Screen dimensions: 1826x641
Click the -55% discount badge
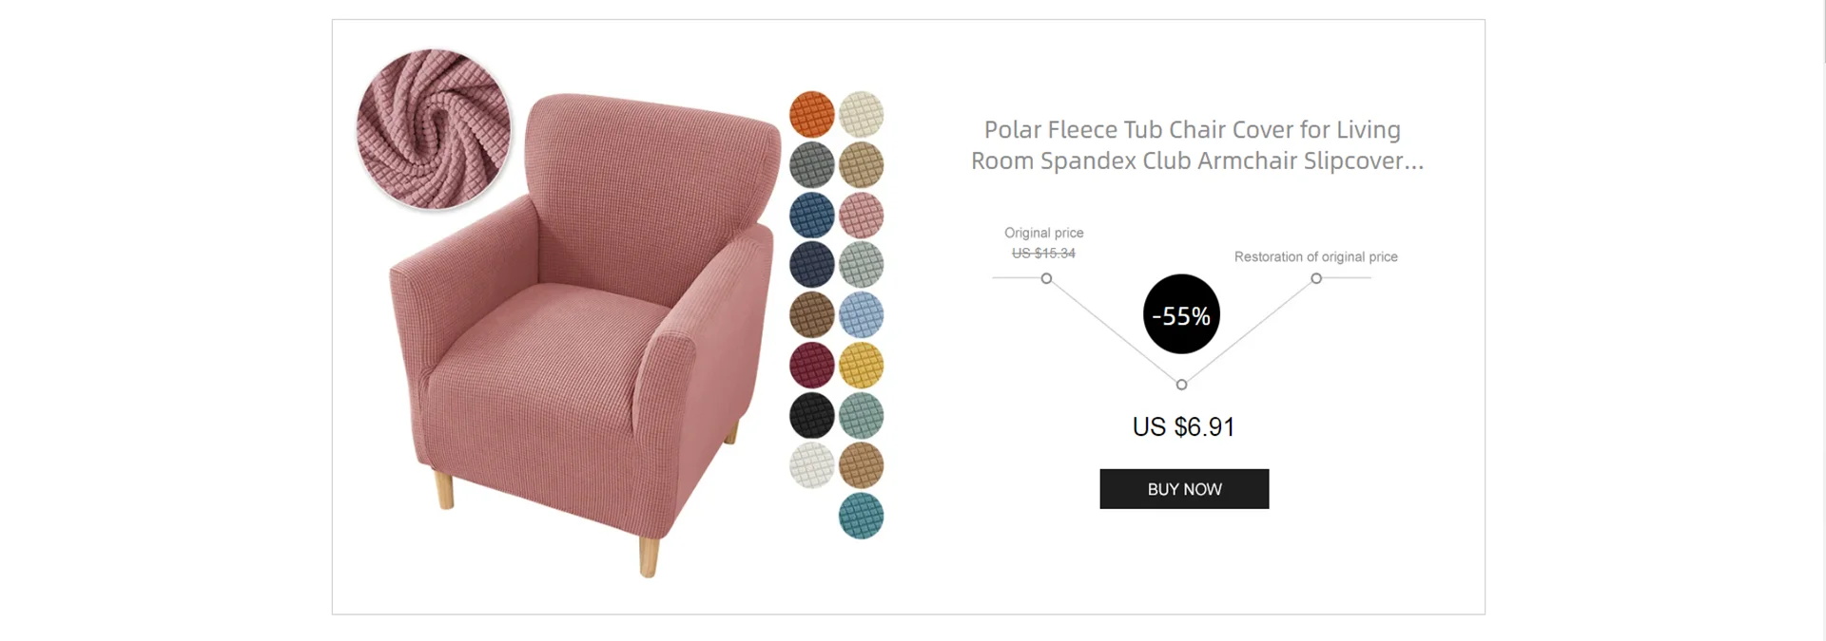tap(1181, 314)
